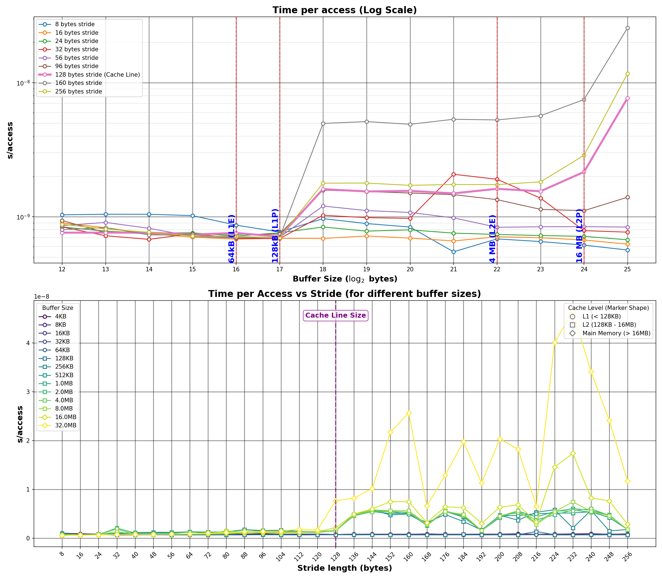662x579 pixels.
Task: Click the 32.0MB buffer size legend entry
Action: [x=66, y=425]
